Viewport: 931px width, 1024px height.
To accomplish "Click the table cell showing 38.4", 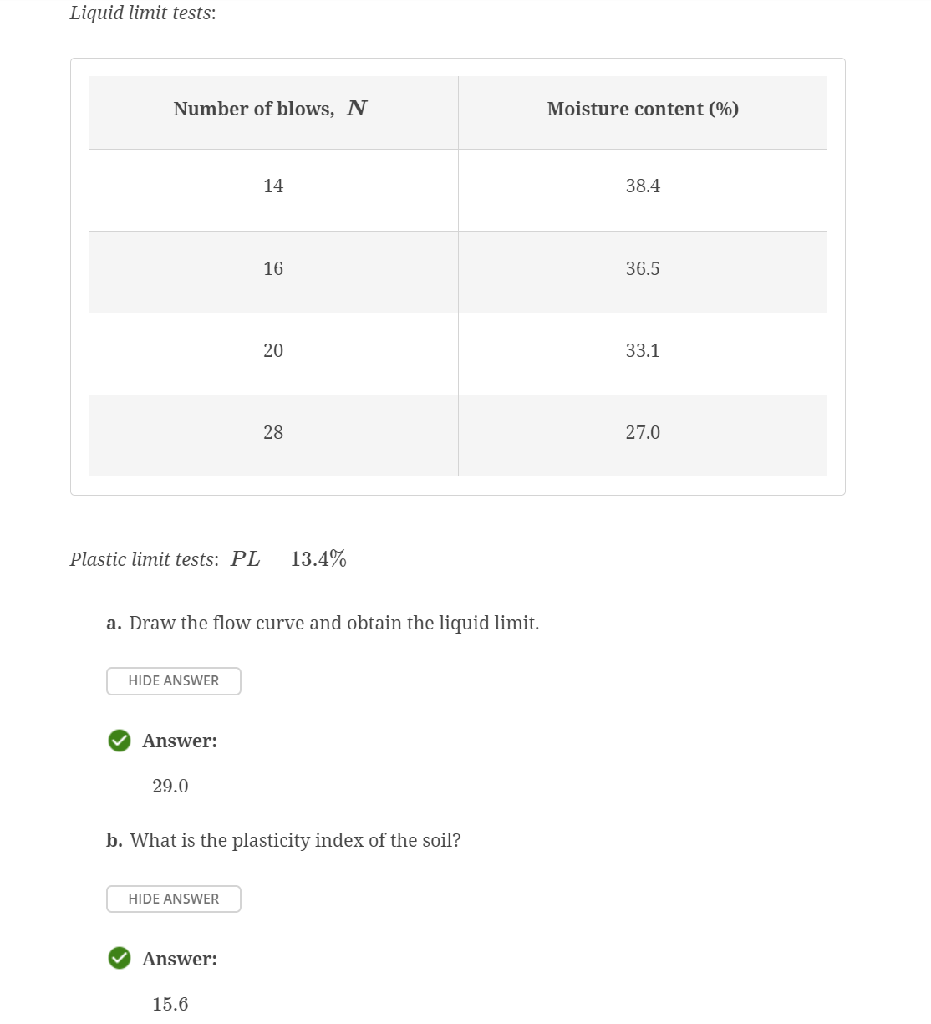I will 643,186.
